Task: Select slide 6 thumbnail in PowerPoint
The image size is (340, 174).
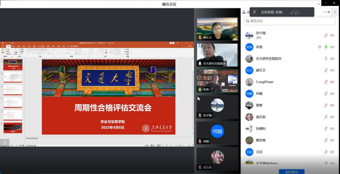Action: click(13, 128)
